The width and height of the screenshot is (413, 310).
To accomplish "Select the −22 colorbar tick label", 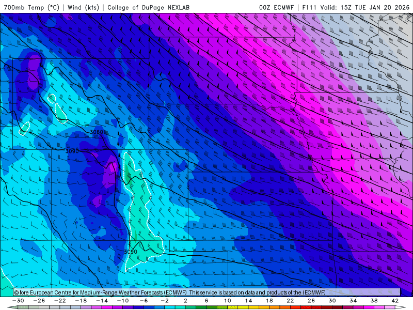I will (60, 301).
